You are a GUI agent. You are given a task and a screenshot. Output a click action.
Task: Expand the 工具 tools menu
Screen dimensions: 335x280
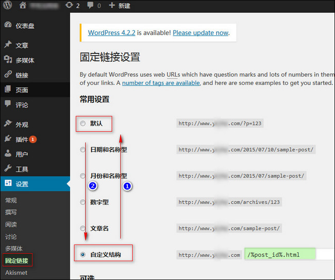coord(22,169)
